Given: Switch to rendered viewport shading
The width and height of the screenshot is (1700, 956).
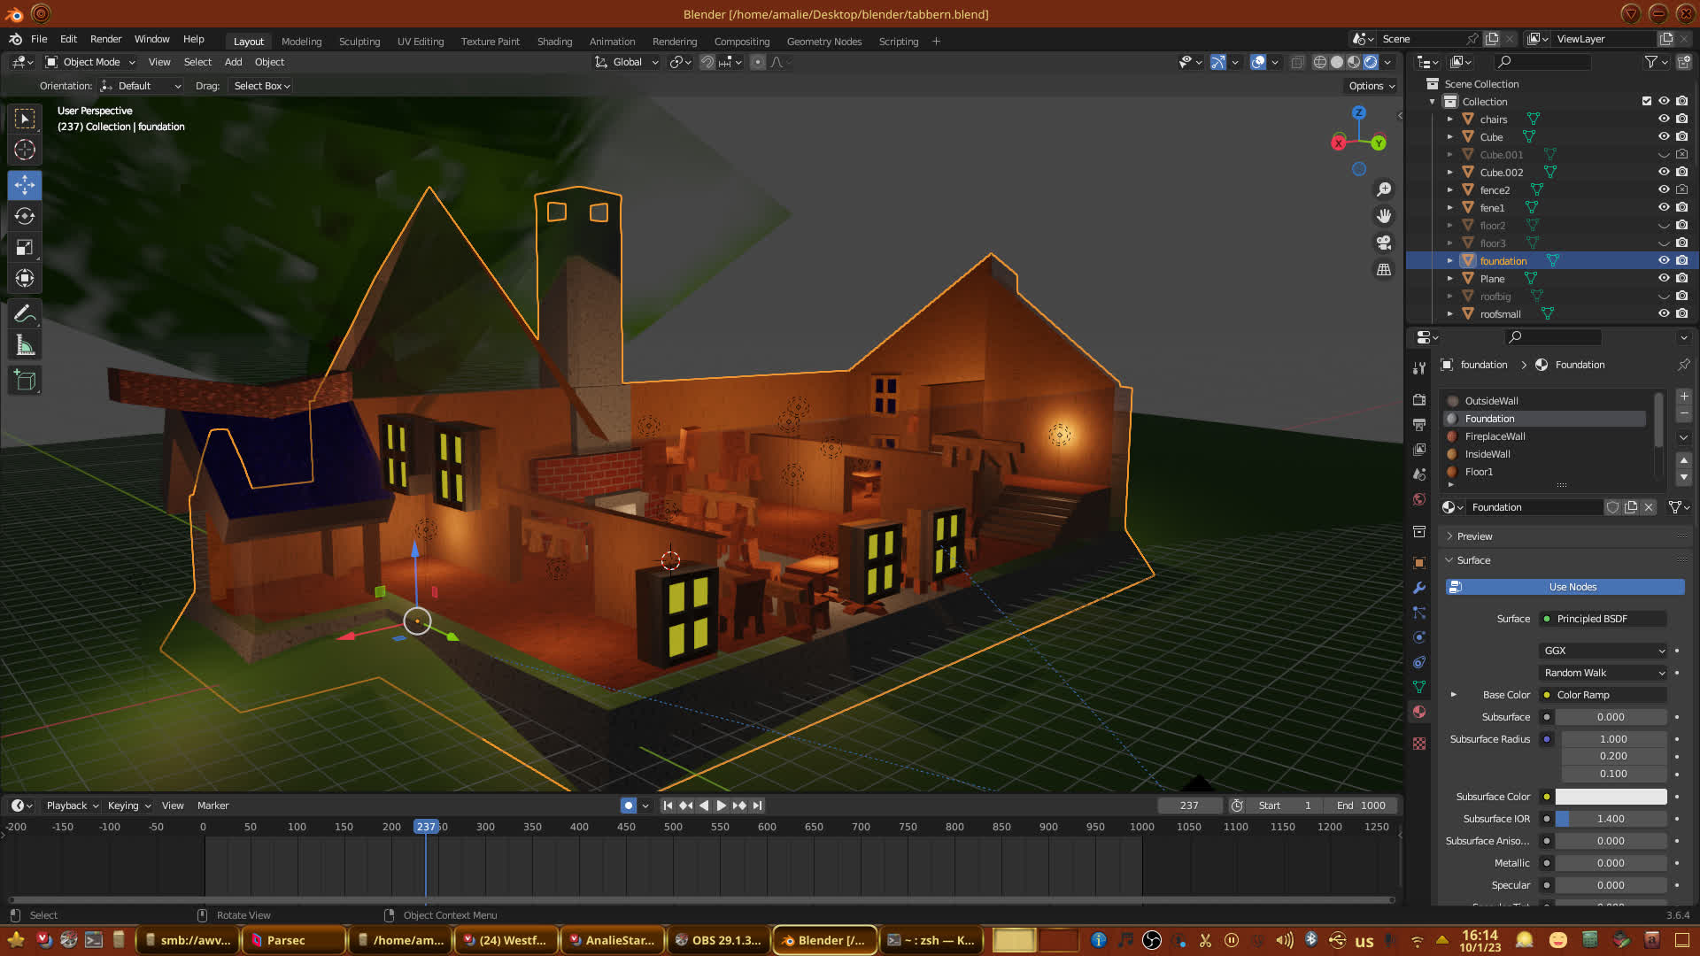Looking at the screenshot, I should coord(1371,62).
